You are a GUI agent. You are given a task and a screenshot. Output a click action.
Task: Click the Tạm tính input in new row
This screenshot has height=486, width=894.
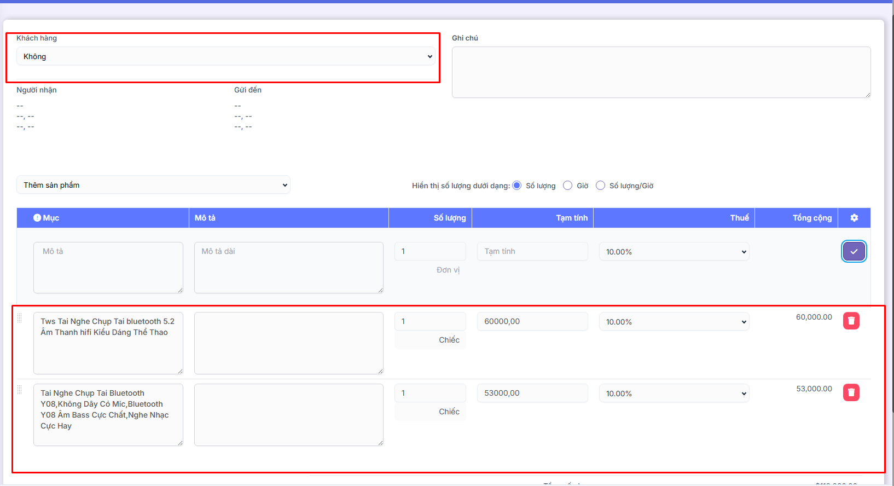point(532,251)
